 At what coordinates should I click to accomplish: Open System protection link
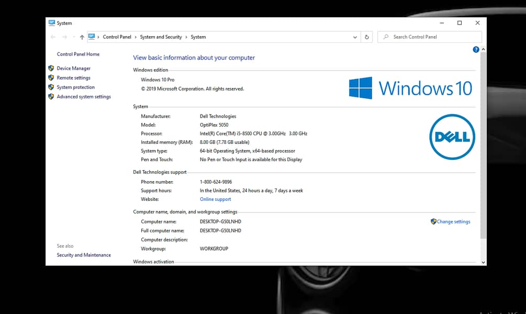(75, 87)
